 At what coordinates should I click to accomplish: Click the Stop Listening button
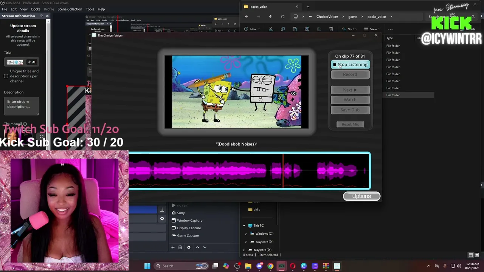350,65
